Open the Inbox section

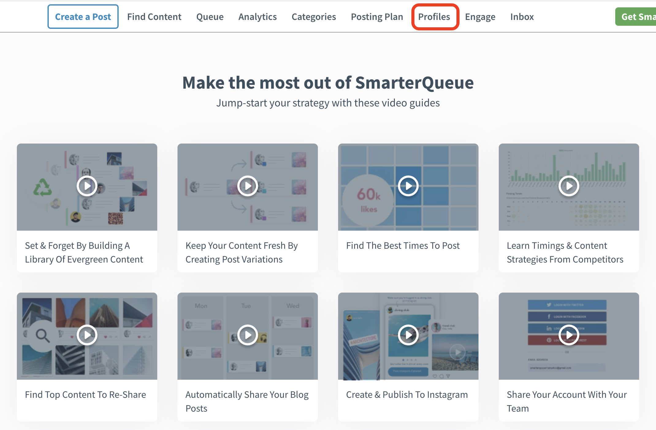click(x=522, y=17)
